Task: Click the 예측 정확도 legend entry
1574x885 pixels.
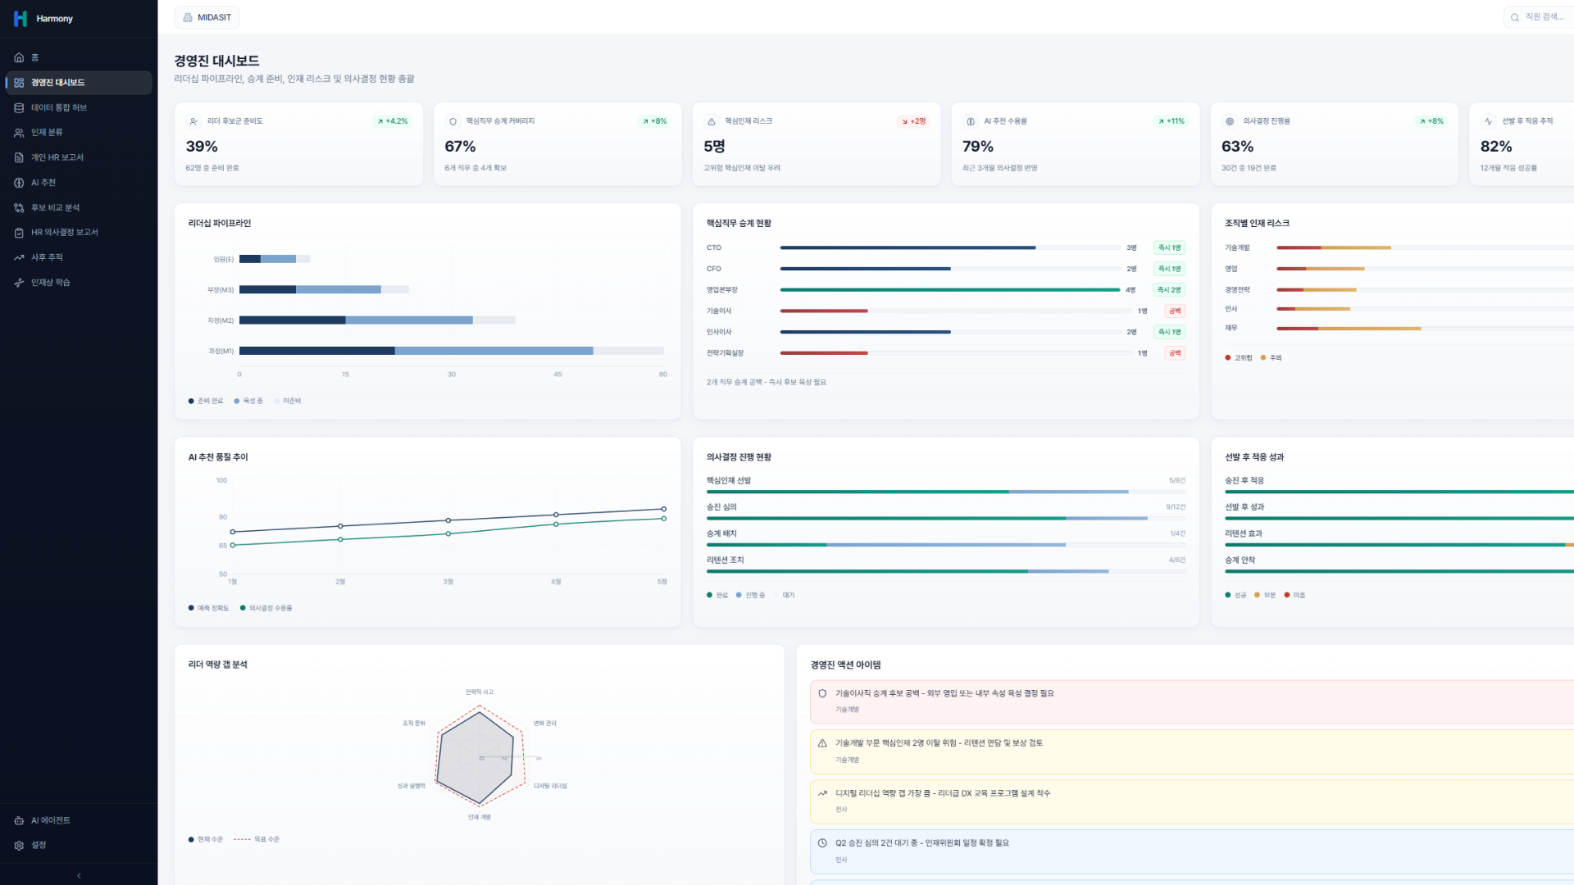Action: point(208,608)
